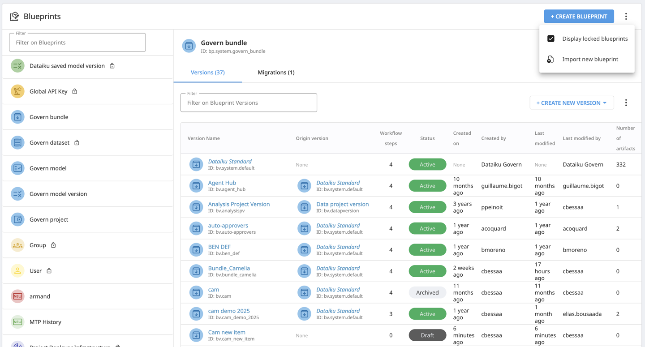Click the elias.bousaada last modified cell
The width and height of the screenshot is (645, 347).
[x=582, y=314]
